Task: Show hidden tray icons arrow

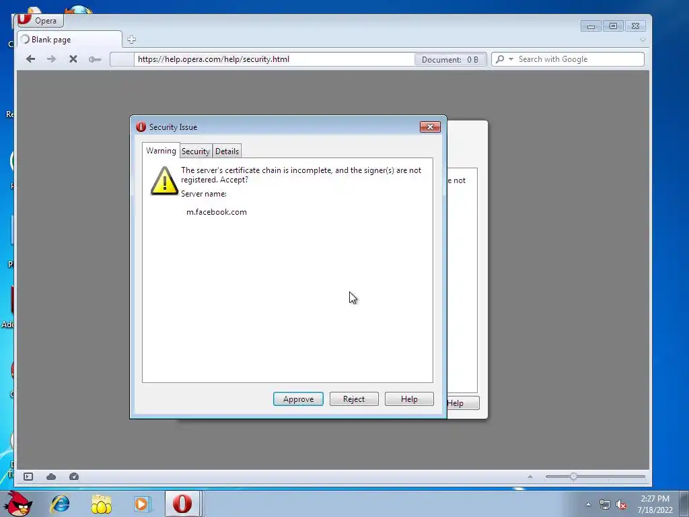Action: [588, 505]
